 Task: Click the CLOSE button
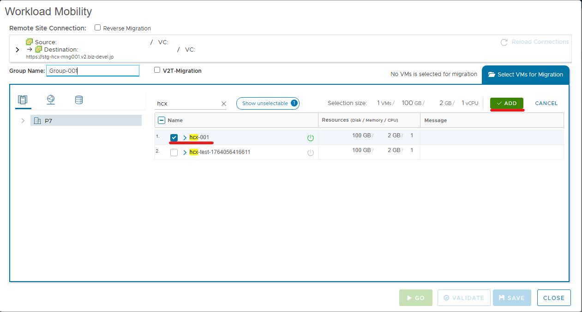pos(554,298)
